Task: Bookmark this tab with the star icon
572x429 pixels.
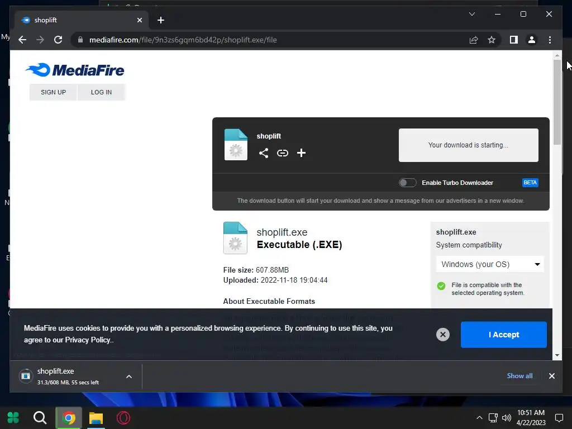Action: coord(492,40)
